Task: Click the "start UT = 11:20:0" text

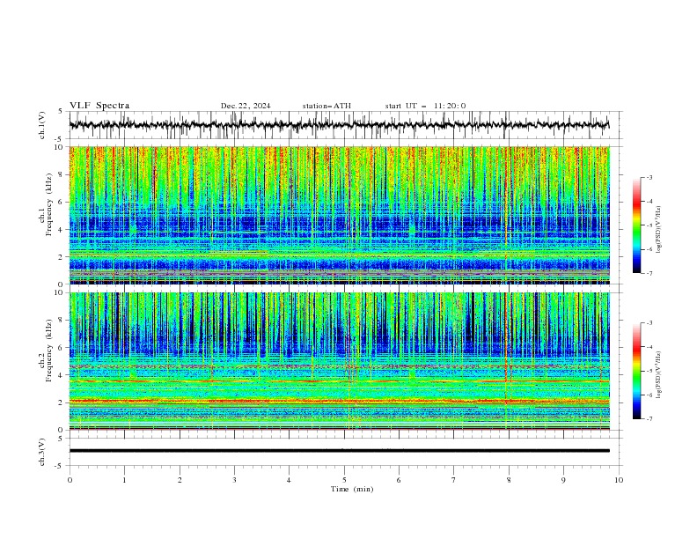Action: click(425, 106)
